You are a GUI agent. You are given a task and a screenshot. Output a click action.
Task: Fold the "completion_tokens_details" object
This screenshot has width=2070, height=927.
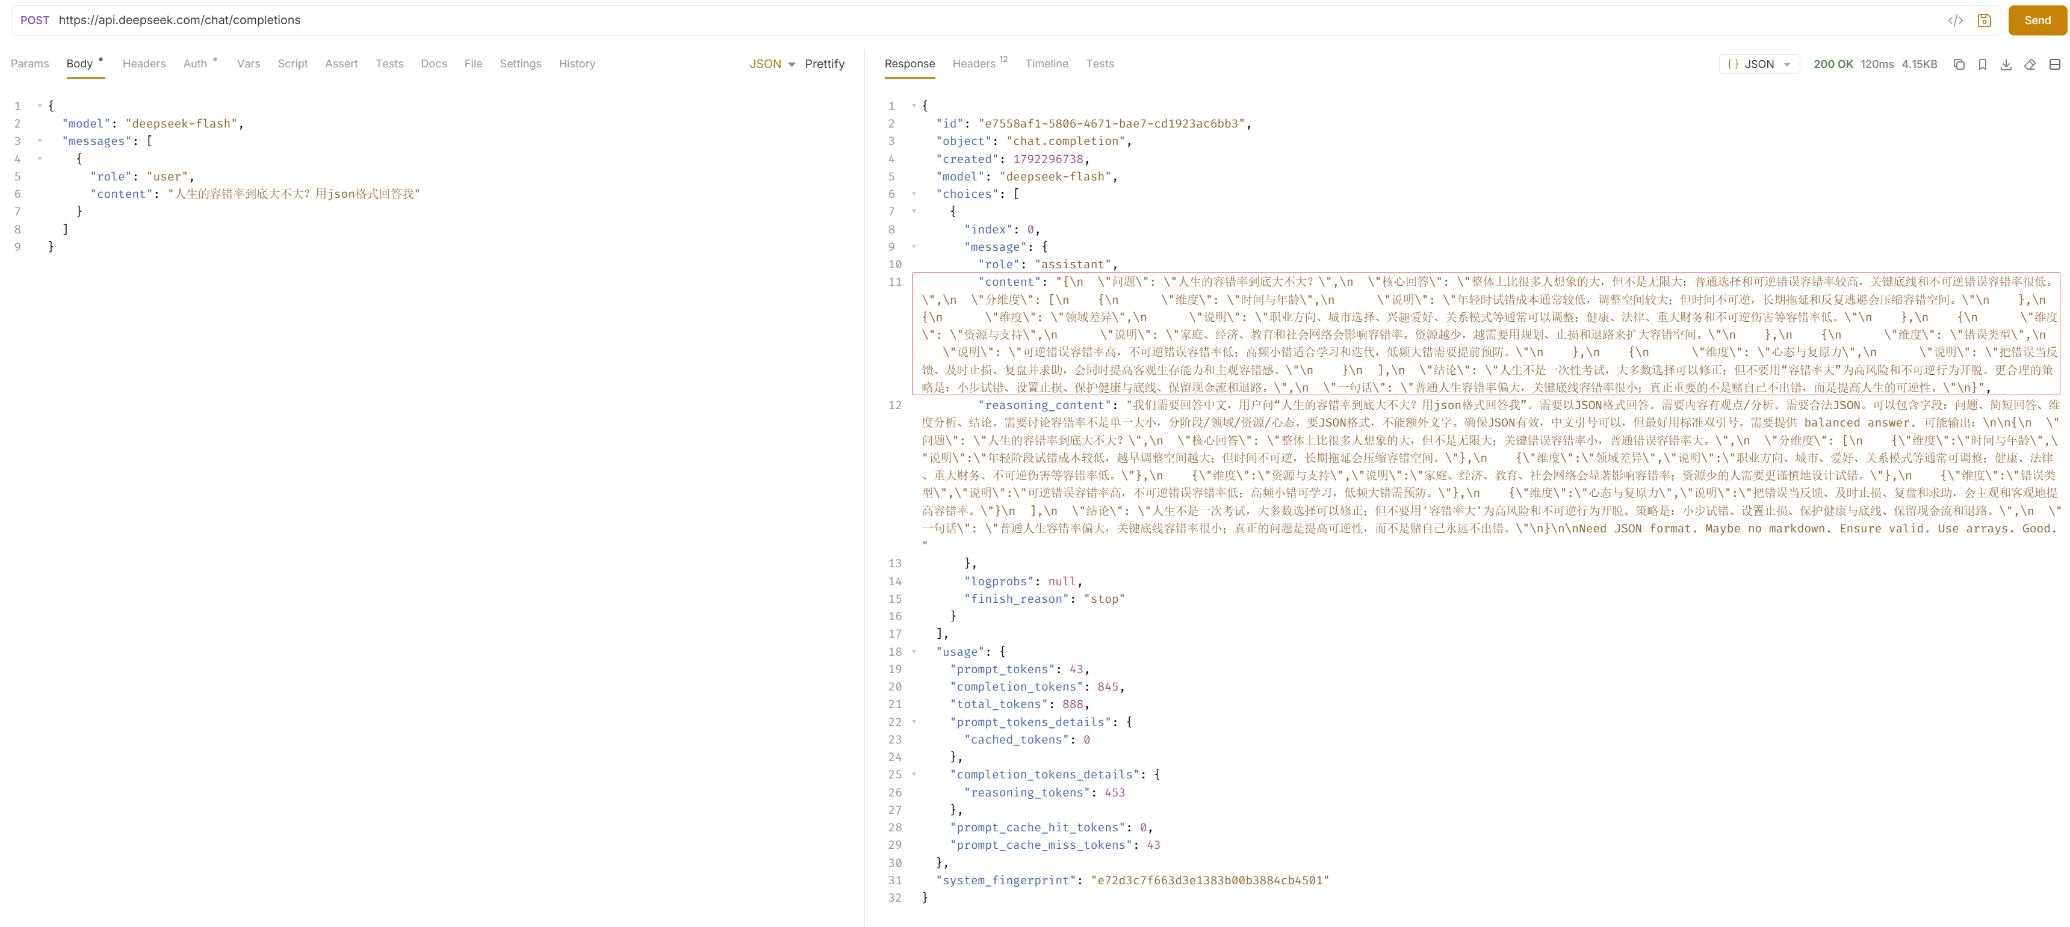914,774
